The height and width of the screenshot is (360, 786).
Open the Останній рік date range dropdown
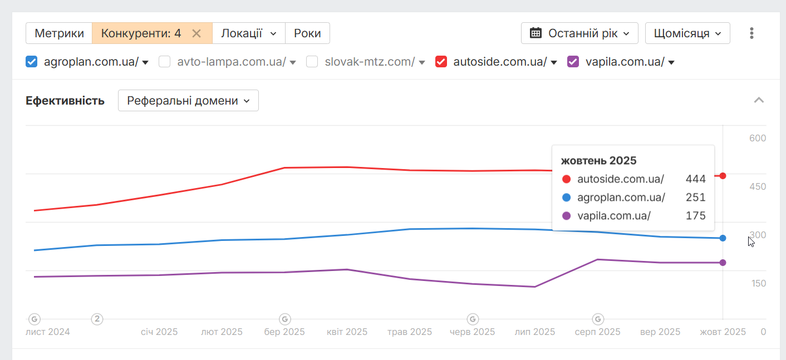point(579,33)
